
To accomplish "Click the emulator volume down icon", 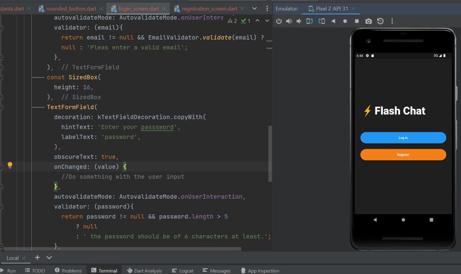I will pos(299,21).
